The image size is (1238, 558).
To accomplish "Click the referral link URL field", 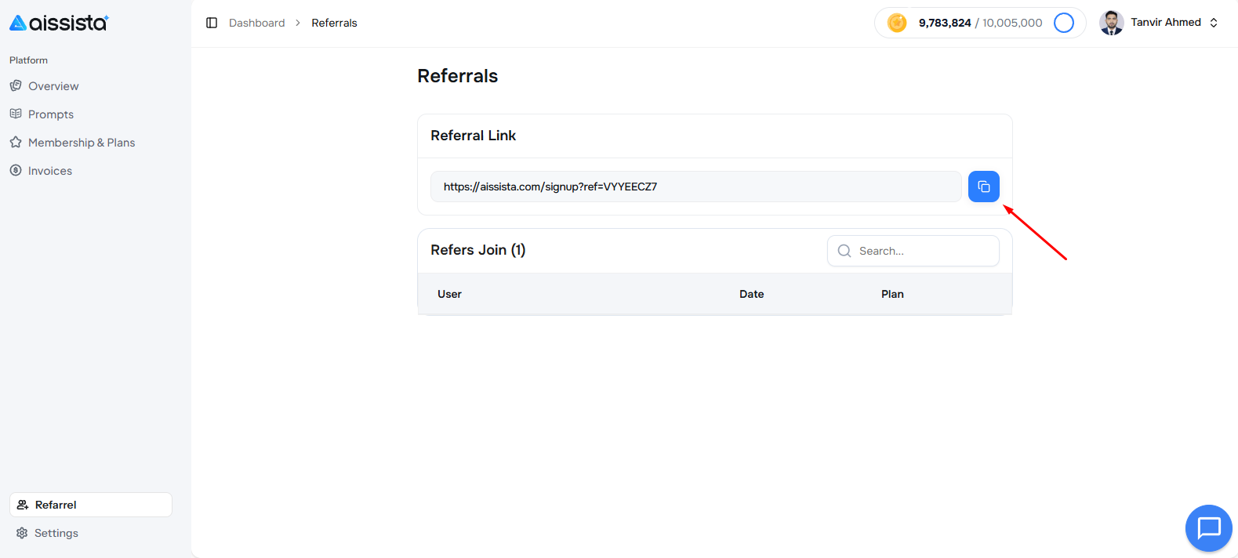I will pyautogui.click(x=695, y=187).
